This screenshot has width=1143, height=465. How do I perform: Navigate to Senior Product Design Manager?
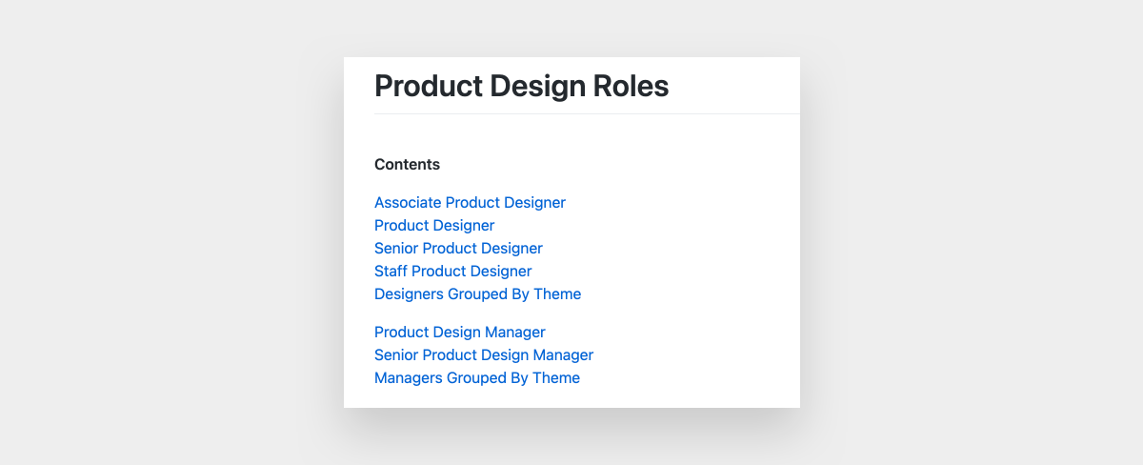coord(483,355)
